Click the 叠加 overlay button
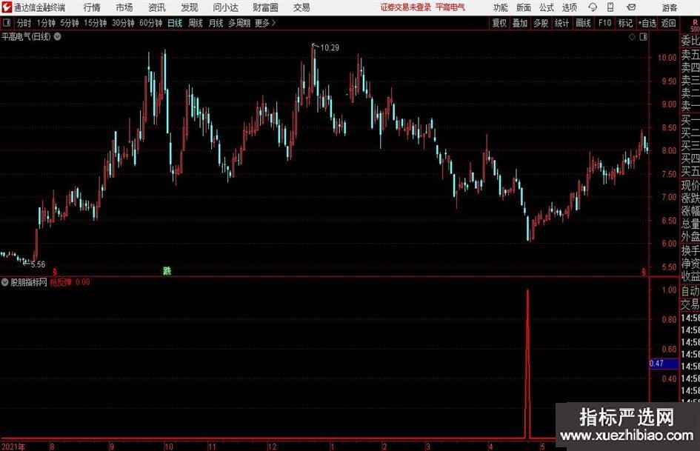The width and height of the screenshot is (700, 451). [x=520, y=23]
